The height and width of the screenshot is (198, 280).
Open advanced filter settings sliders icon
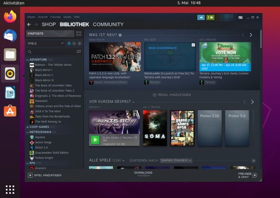(x=79, y=52)
